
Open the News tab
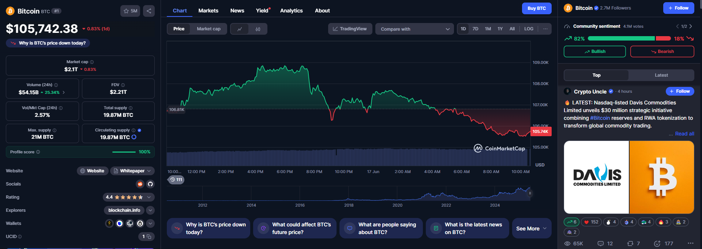[x=237, y=11]
